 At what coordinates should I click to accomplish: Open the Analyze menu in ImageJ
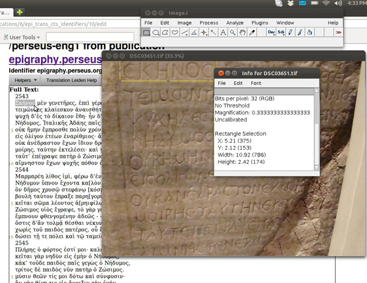pos(234,23)
